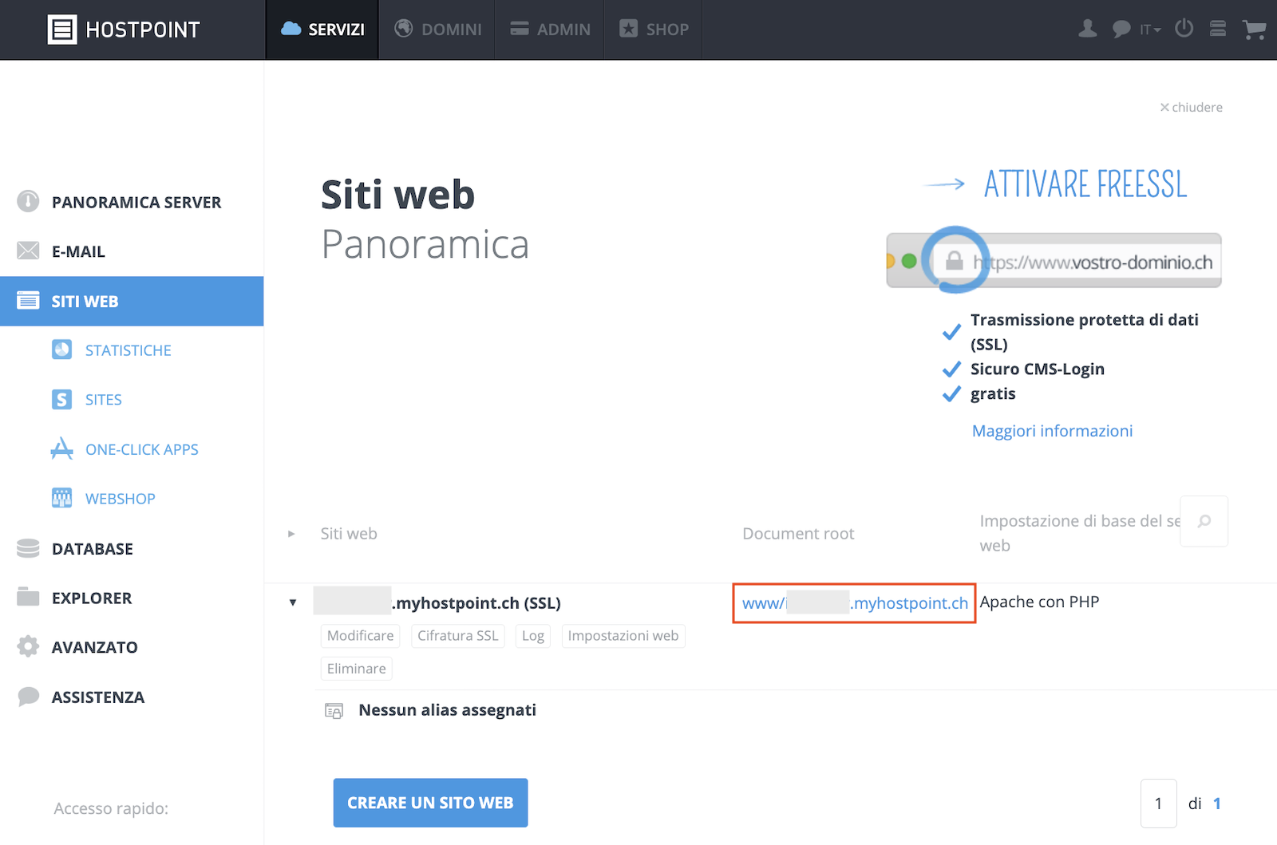Viewport: 1277px width, 845px height.
Task: Select Siti Web in sidebar
Action: click(132, 301)
